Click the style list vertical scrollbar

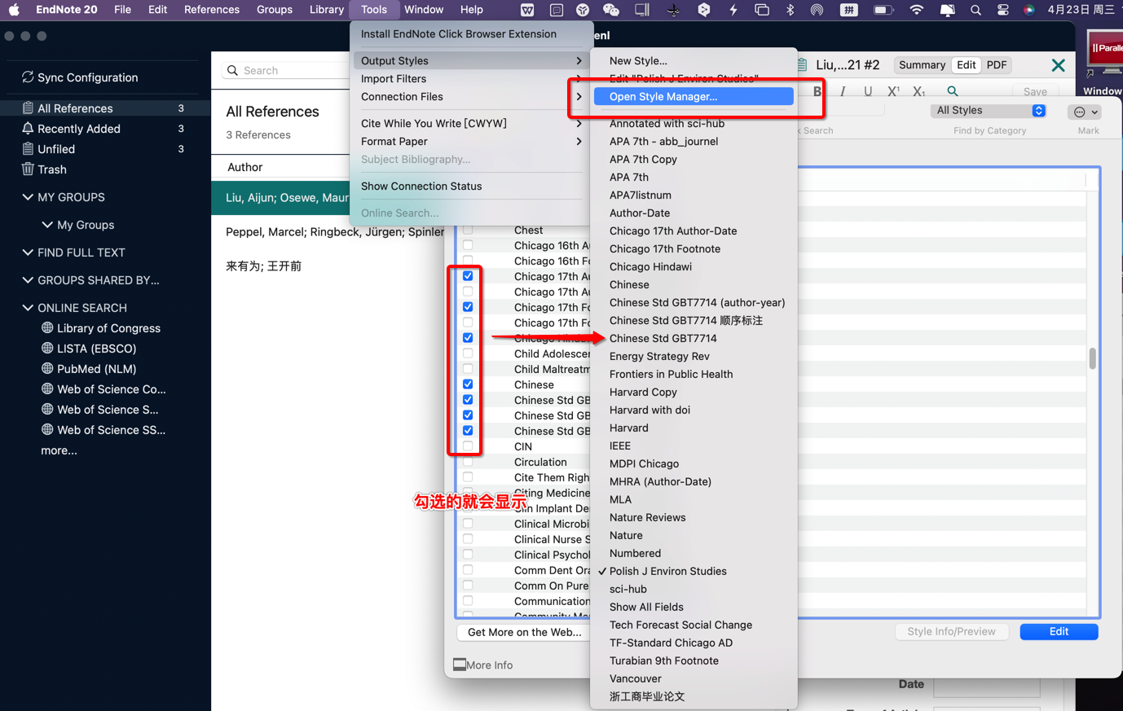[x=1092, y=358]
